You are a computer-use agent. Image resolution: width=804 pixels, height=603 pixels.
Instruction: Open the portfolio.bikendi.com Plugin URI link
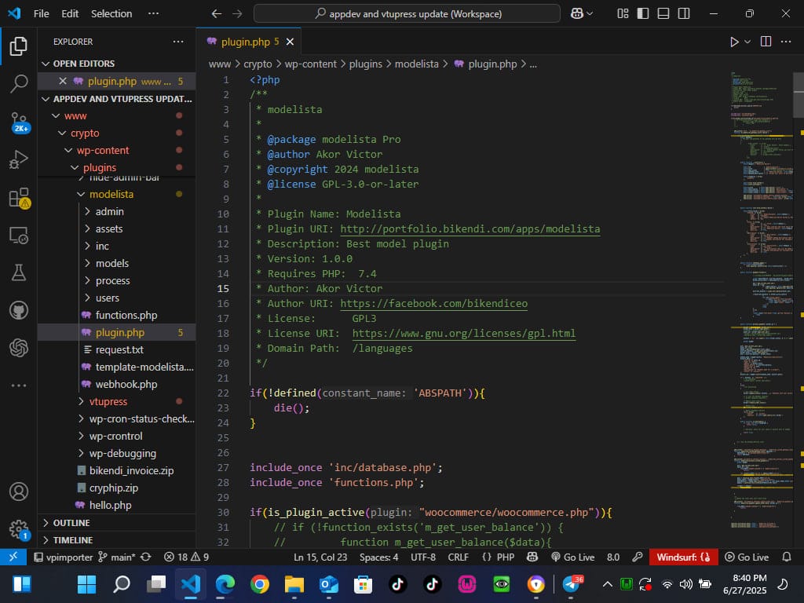470,229
